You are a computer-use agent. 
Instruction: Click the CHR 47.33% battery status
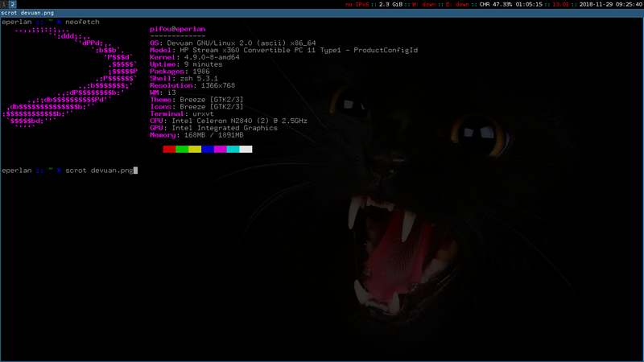click(495, 4)
